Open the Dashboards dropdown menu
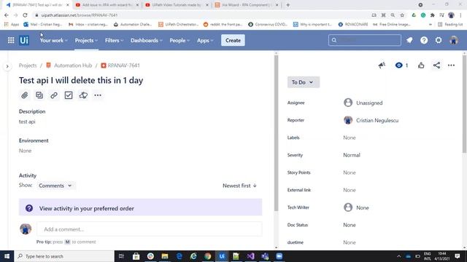 click(x=146, y=40)
